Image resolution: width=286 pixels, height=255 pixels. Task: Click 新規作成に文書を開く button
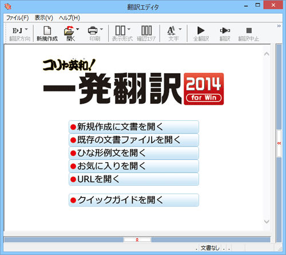coord(134,127)
